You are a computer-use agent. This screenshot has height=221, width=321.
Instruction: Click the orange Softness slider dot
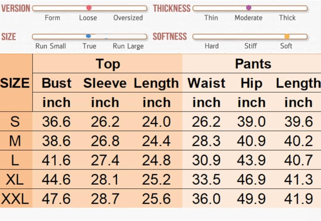tap(287, 36)
